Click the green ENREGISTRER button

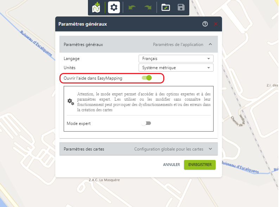tap(199, 165)
